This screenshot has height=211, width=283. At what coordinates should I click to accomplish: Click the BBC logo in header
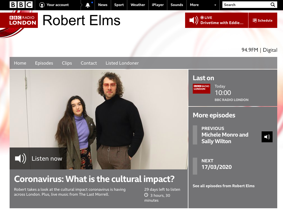click(x=21, y=5)
